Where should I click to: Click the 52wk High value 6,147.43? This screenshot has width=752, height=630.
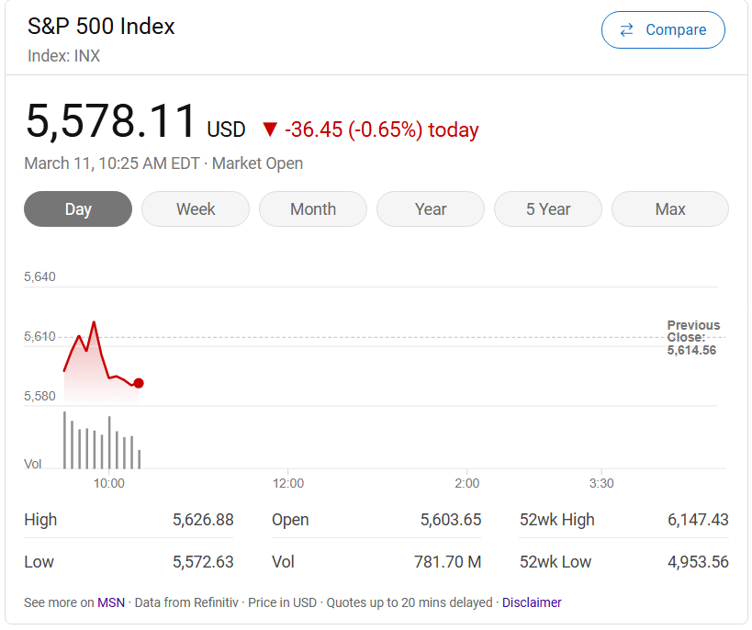click(697, 520)
